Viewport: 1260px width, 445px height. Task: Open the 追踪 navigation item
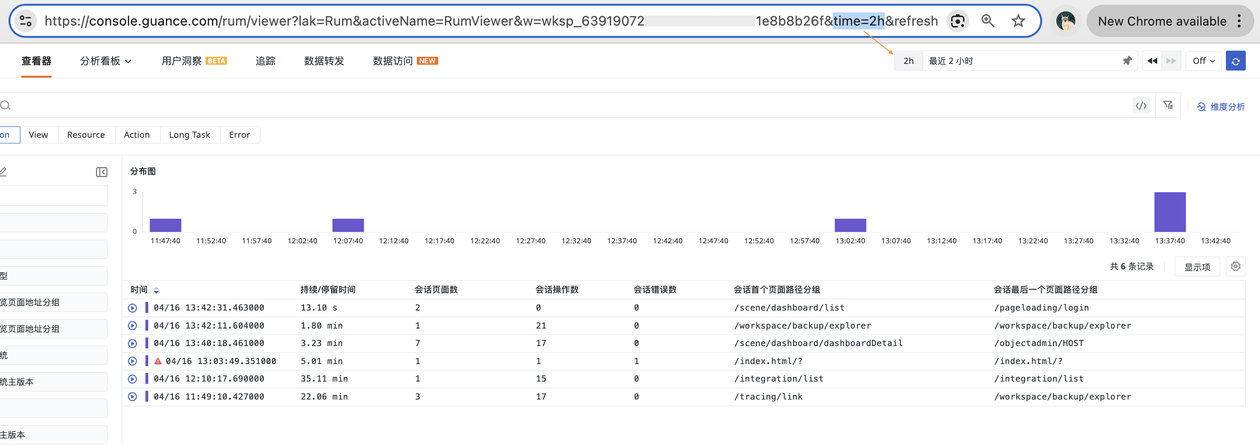(x=265, y=61)
